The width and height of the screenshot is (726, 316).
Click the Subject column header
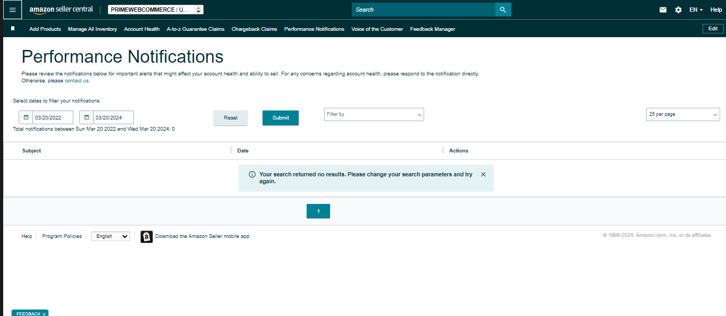(x=31, y=151)
